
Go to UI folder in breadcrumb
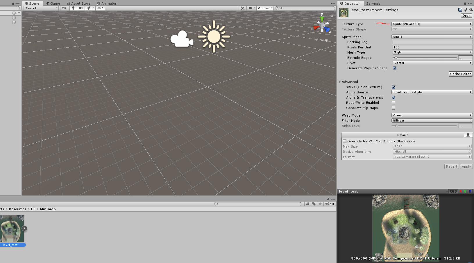pyautogui.click(x=33, y=209)
